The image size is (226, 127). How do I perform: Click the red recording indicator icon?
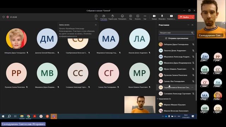[x=8, y=17]
